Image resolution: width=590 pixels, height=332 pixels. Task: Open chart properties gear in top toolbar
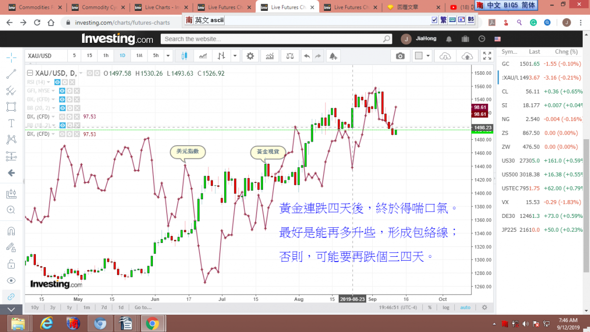tap(250, 56)
